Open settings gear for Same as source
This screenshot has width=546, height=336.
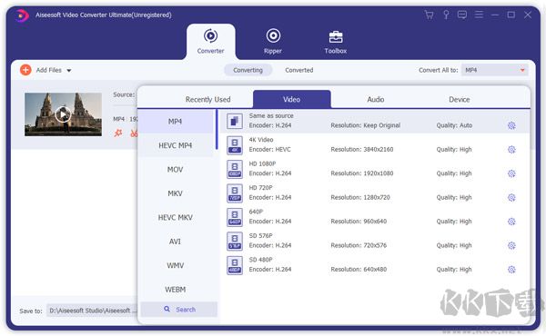click(511, 125)
